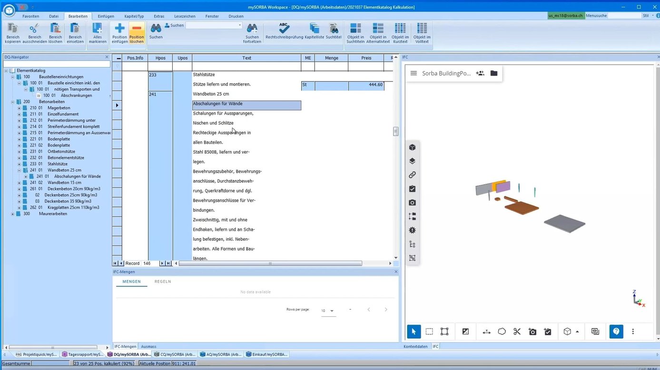This screenshot has width=660, height=370.
Task: Close the DQ-Navigator panel
Action: [x=107, y=57]
